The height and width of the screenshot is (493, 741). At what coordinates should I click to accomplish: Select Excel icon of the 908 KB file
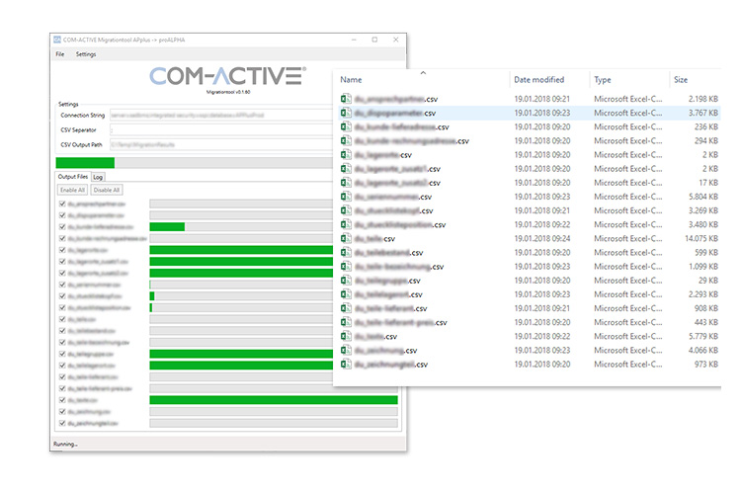point(346,308)
